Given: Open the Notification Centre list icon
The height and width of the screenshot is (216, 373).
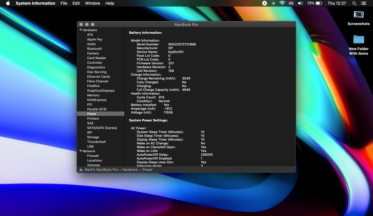Looking at the screenshot, I should click(363, 3).
